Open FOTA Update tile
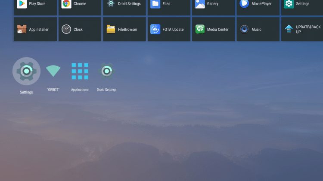323x181 pixels. click(x=169, y=29)
